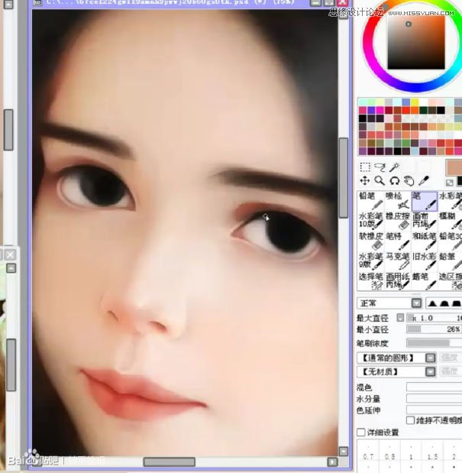This screenshot has height=473, width=462.
Task: Adjust the 最大直径 size slider
Action: 434,318
